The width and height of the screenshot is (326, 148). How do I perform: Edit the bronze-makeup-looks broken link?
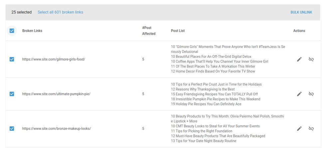[x=299, y=128]
